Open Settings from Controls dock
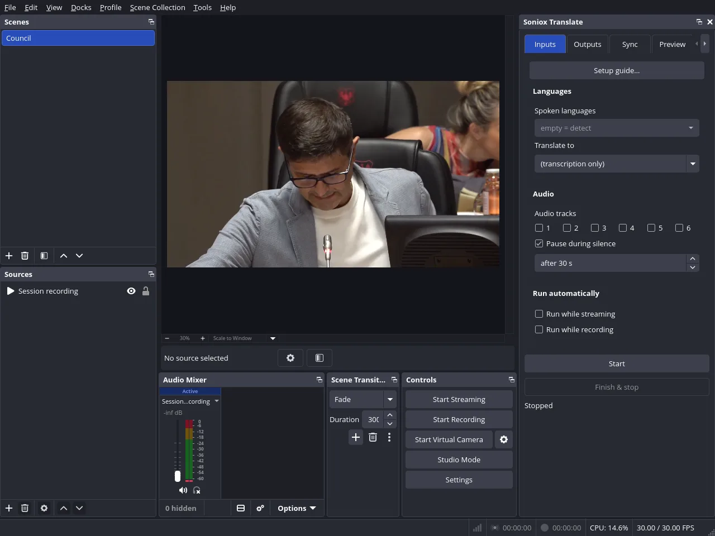The width and height of the screenshot is (715, 536). tap(459, 480)
